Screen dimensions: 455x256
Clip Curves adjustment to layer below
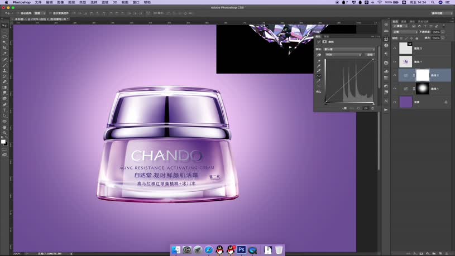(344, 108)
